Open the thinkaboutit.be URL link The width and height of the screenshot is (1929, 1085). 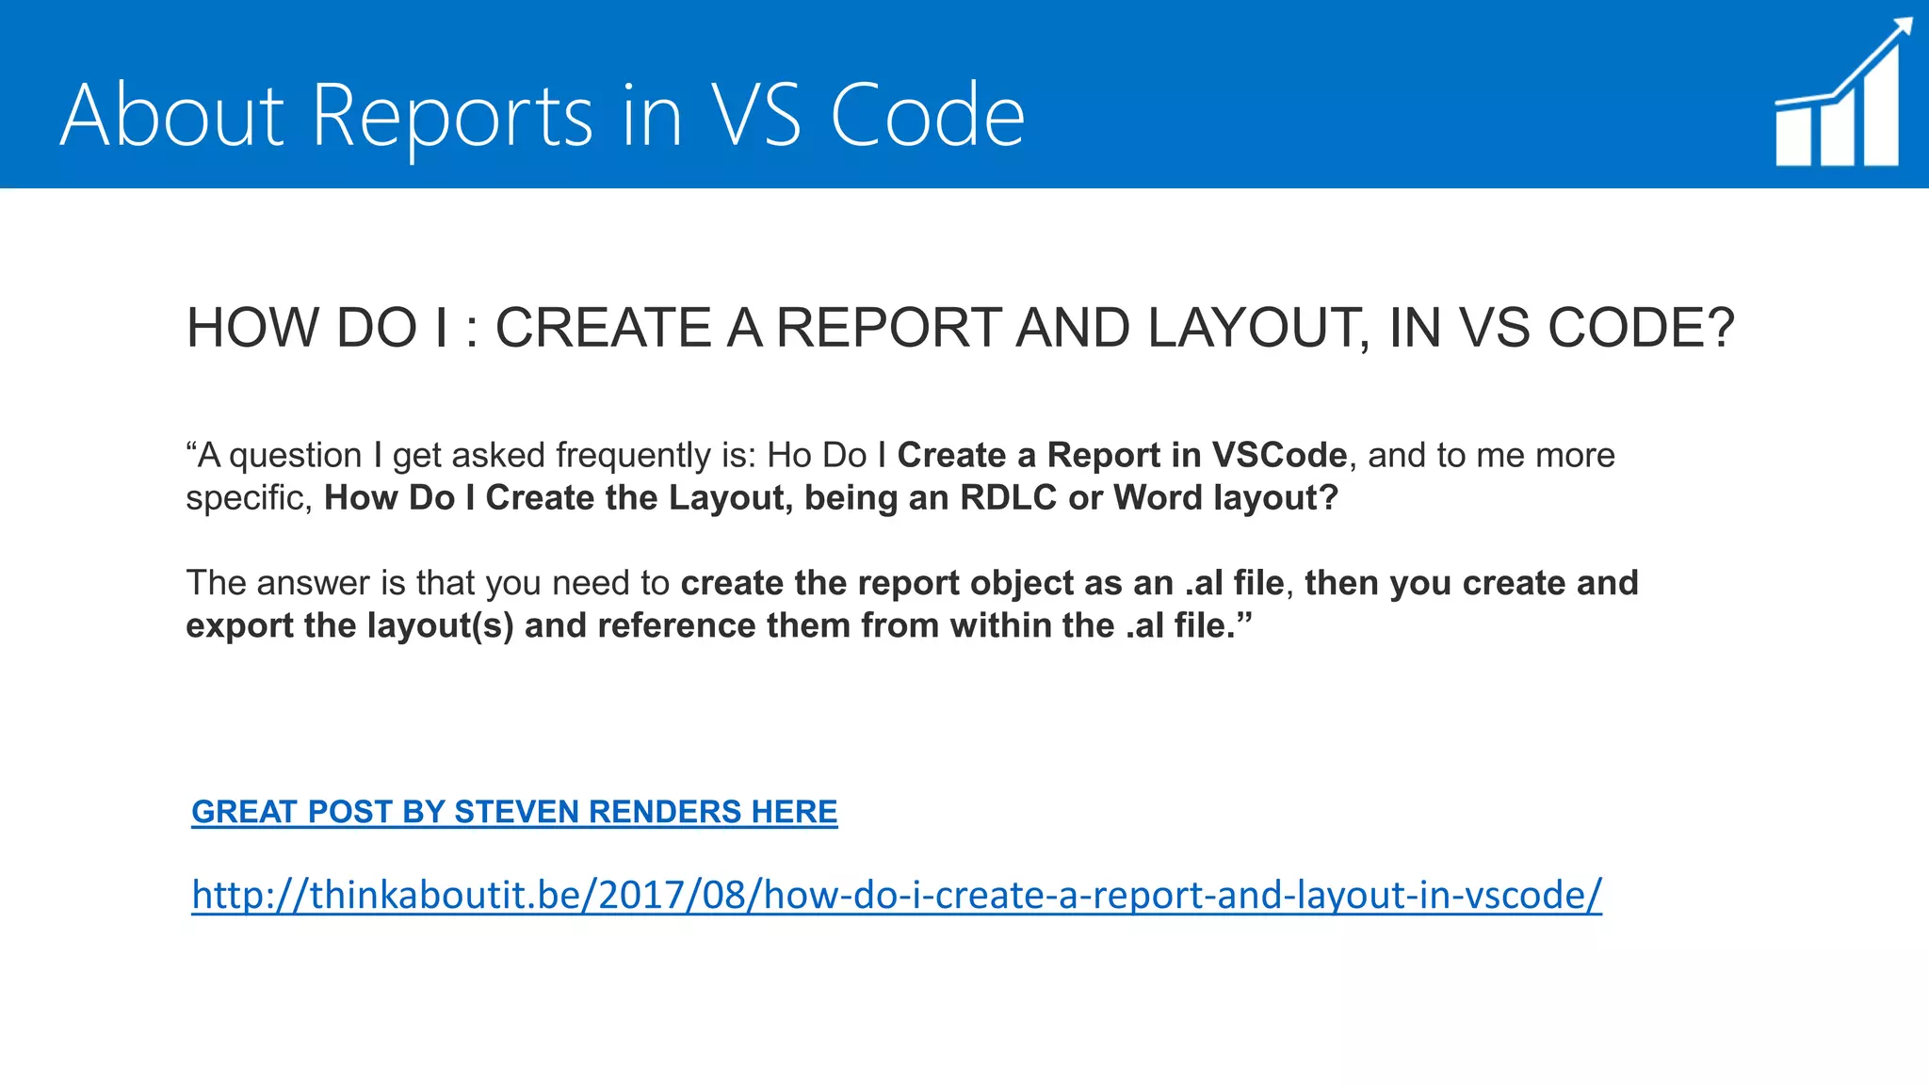coord(896,894)
